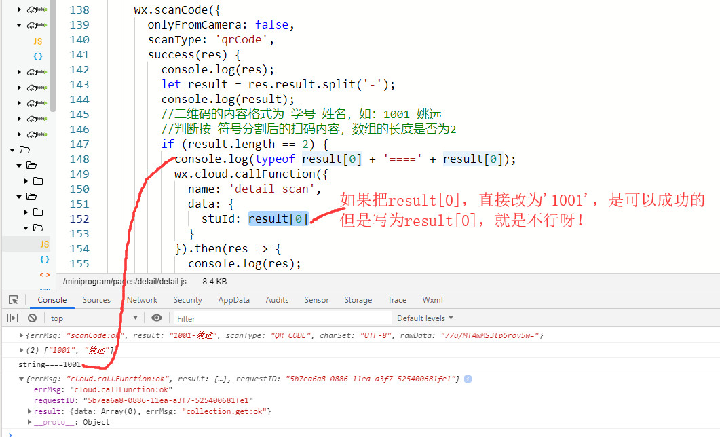Open the top execution context dropdown
The width and height of the screenshot is (720, 437).
tap(94, 318)
